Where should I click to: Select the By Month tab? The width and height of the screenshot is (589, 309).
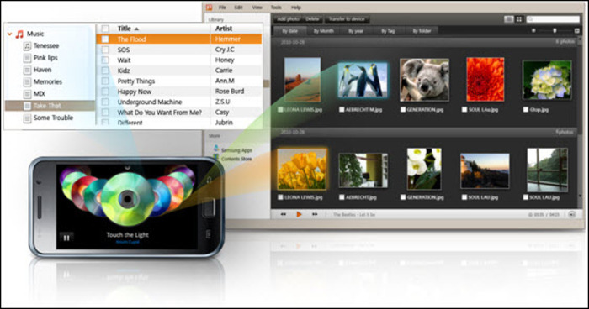pos(323,31)
